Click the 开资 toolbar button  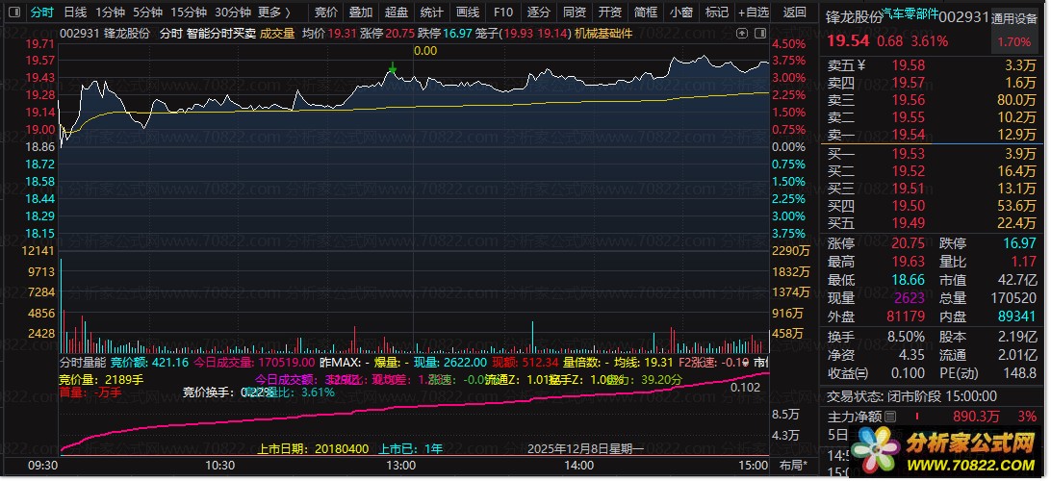point(610,13)
